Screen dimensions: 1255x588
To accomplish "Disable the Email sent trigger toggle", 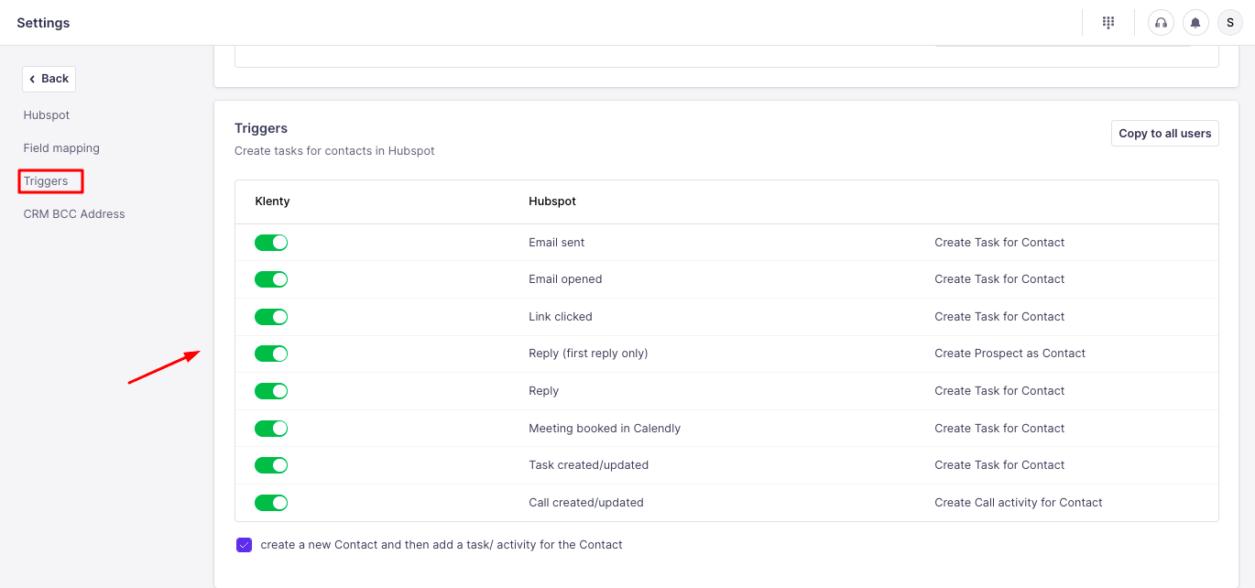I will pyautogui.click(x=271, y=243).
